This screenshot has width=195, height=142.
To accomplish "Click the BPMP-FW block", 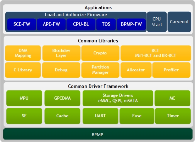I will (x=131, y=24).
